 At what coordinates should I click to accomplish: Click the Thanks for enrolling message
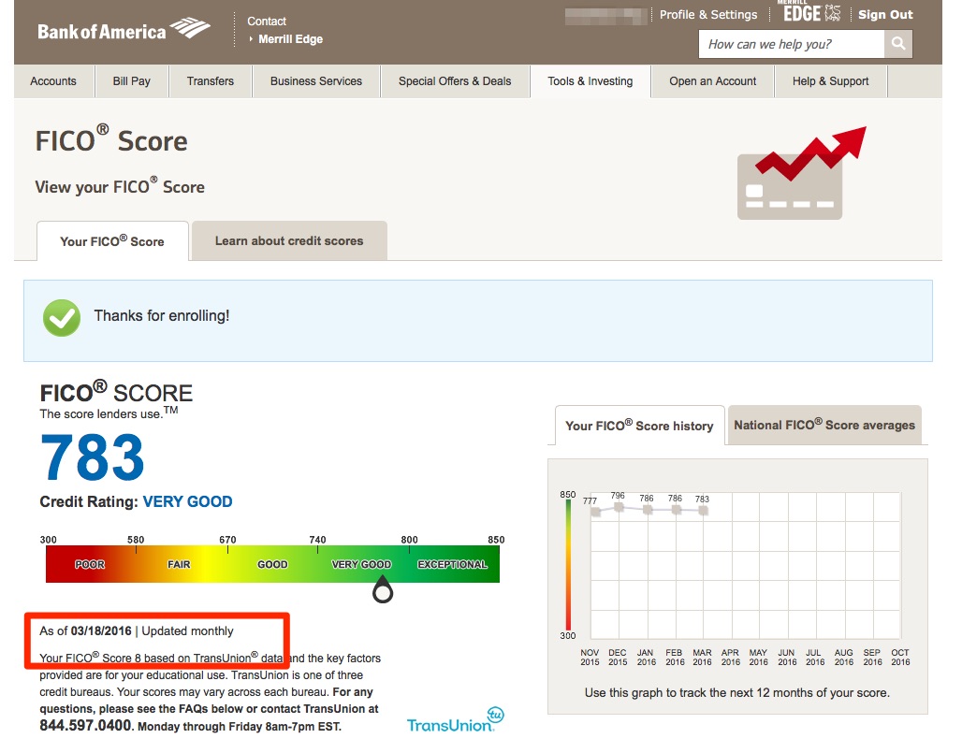161,316
